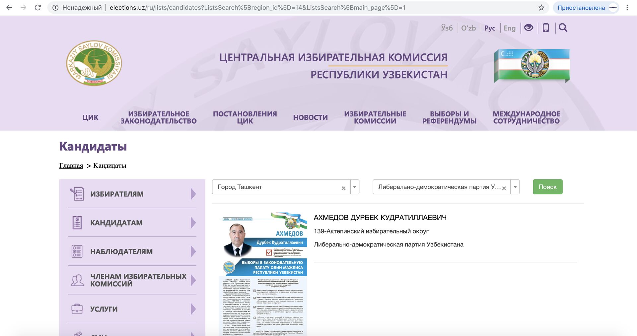Open the Chrome three-dot menu
Screen dimensions: 637x336
tap(627, 8)
